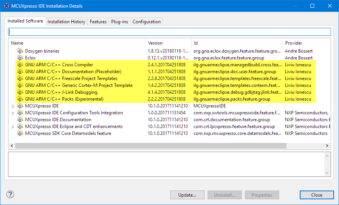Select the Eclox row
The image size is (339, 205).
(169, 58)
